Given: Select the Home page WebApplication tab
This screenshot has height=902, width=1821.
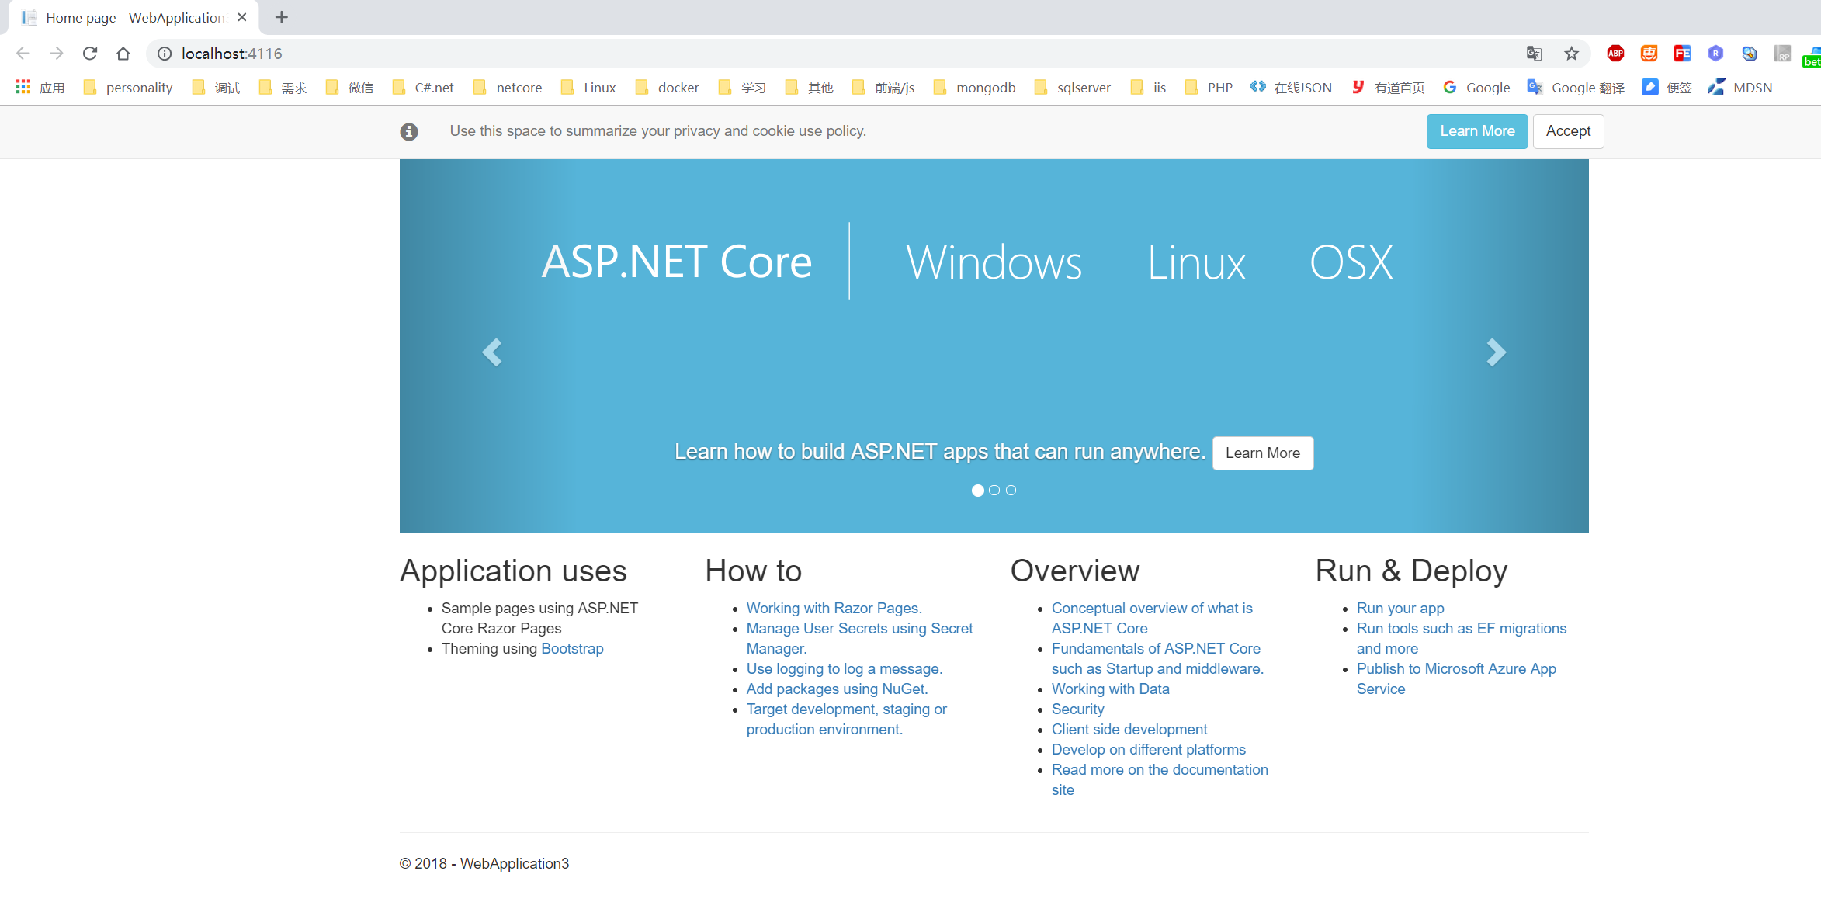Looking at the screenshot, I should coord(132,17).
